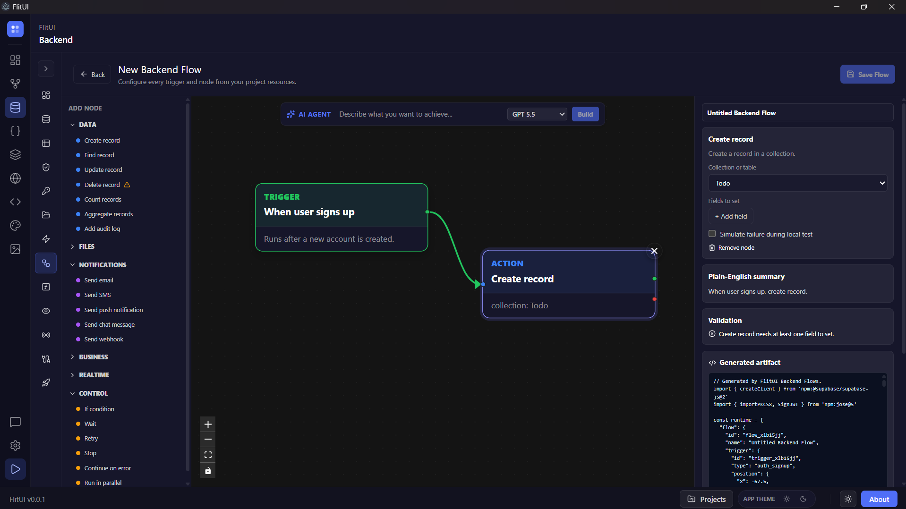Open the code brackets icon in the main sidebar
The width and height of the screenshot is (906, 509).
(x=15, y=202)
